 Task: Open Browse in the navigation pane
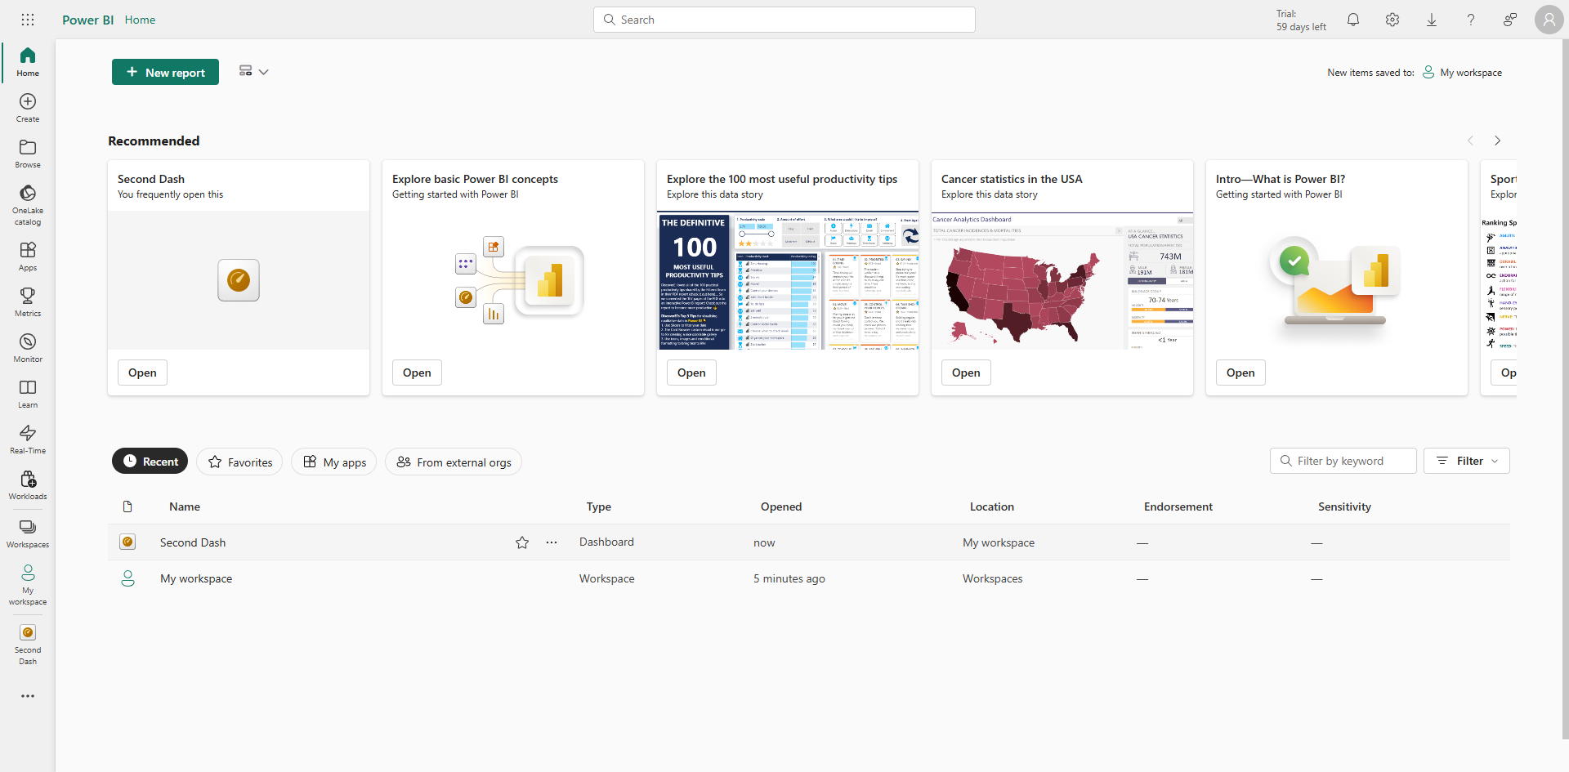point(28,153)
